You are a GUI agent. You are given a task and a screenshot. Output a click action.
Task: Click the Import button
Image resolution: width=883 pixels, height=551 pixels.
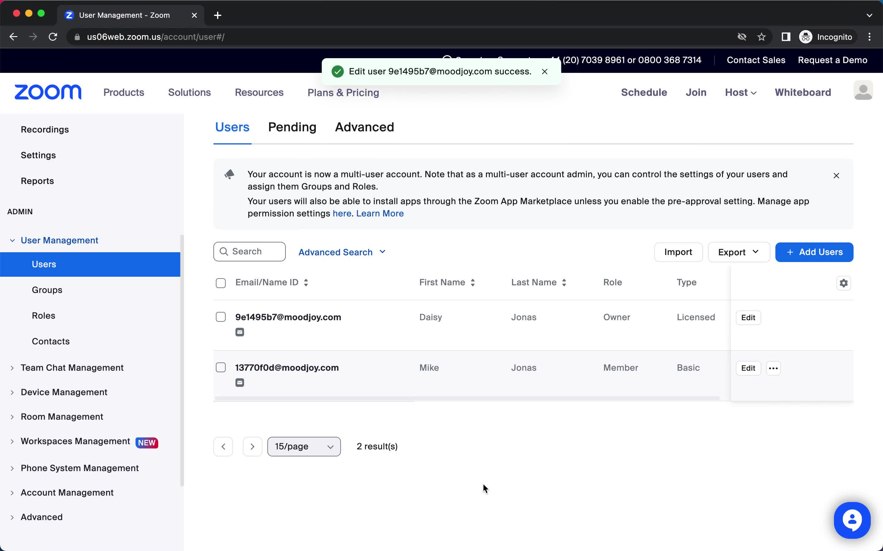click(x=678, y=252)
